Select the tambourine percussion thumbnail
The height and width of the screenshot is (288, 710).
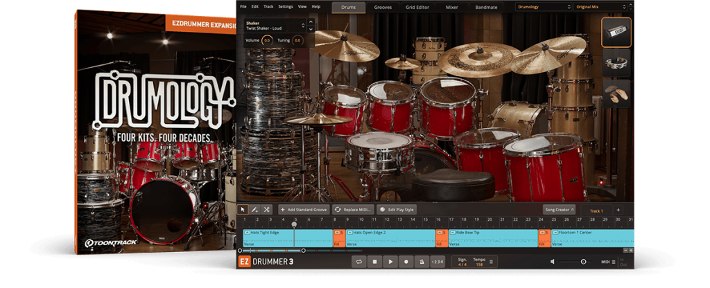point(616,63)
